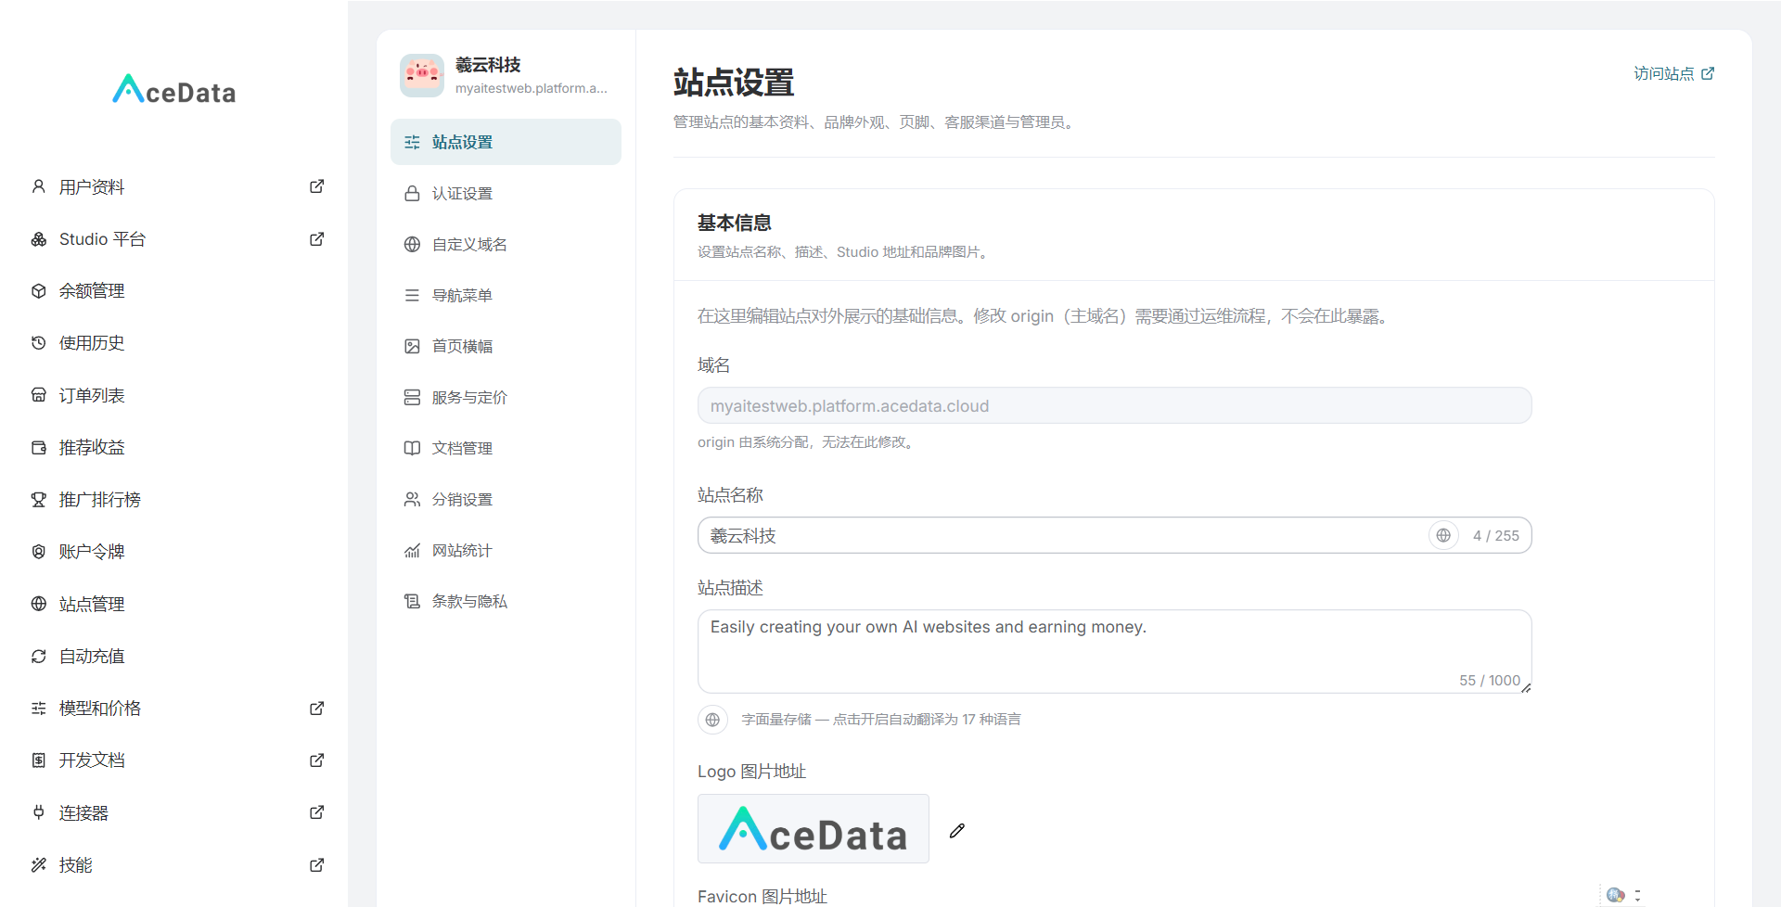
Task: Click the myaitestweb.platform.a... site address text
Action: 532,88
